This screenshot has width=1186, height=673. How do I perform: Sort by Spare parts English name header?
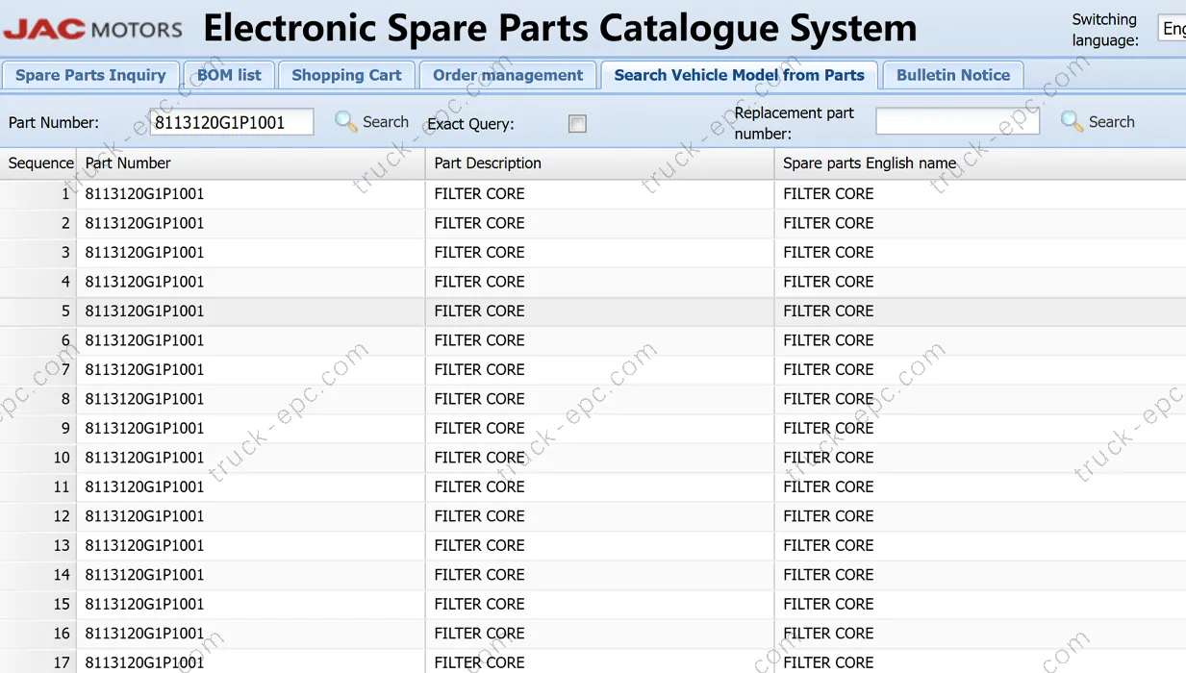point(979,163)
